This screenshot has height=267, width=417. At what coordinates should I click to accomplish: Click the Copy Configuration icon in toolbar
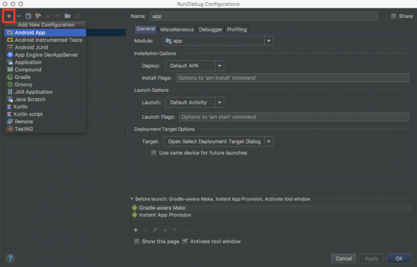28,15
